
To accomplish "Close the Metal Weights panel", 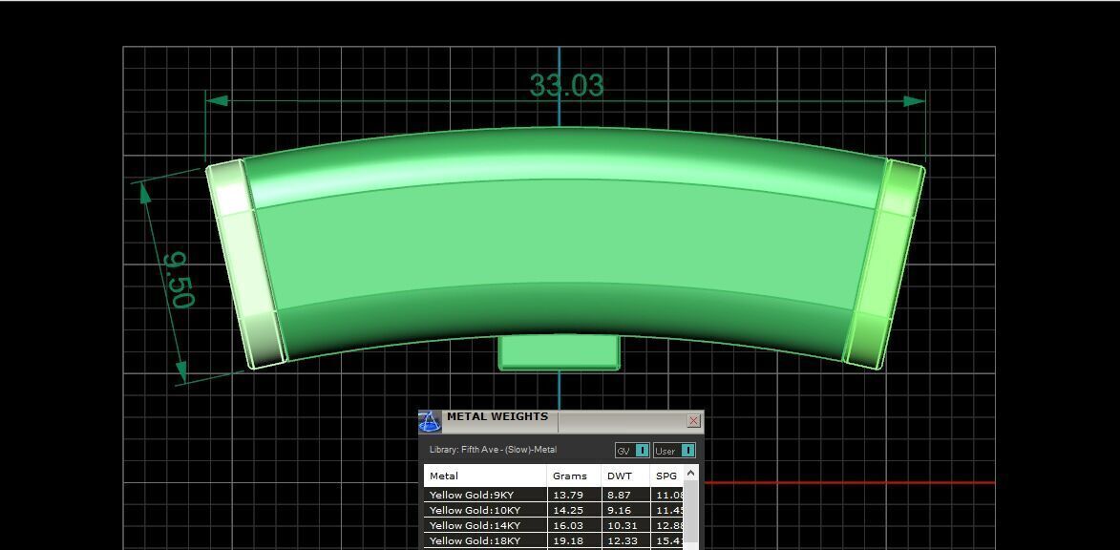I will pyautogui.click(x=693, y=421).
